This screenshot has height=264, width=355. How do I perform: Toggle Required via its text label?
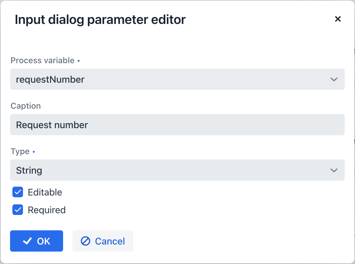click(x=47, y=210)
